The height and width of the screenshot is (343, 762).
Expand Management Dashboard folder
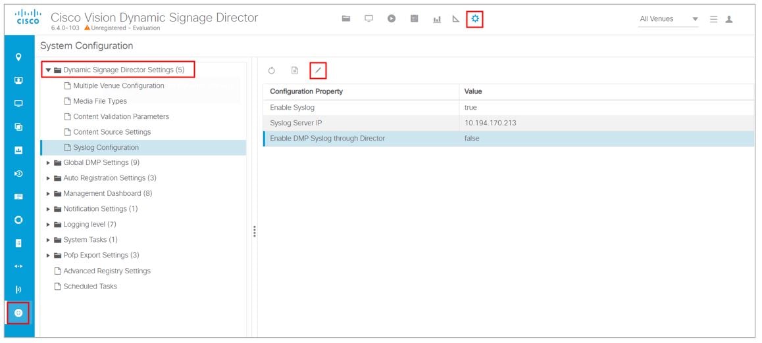pos(48,194)
